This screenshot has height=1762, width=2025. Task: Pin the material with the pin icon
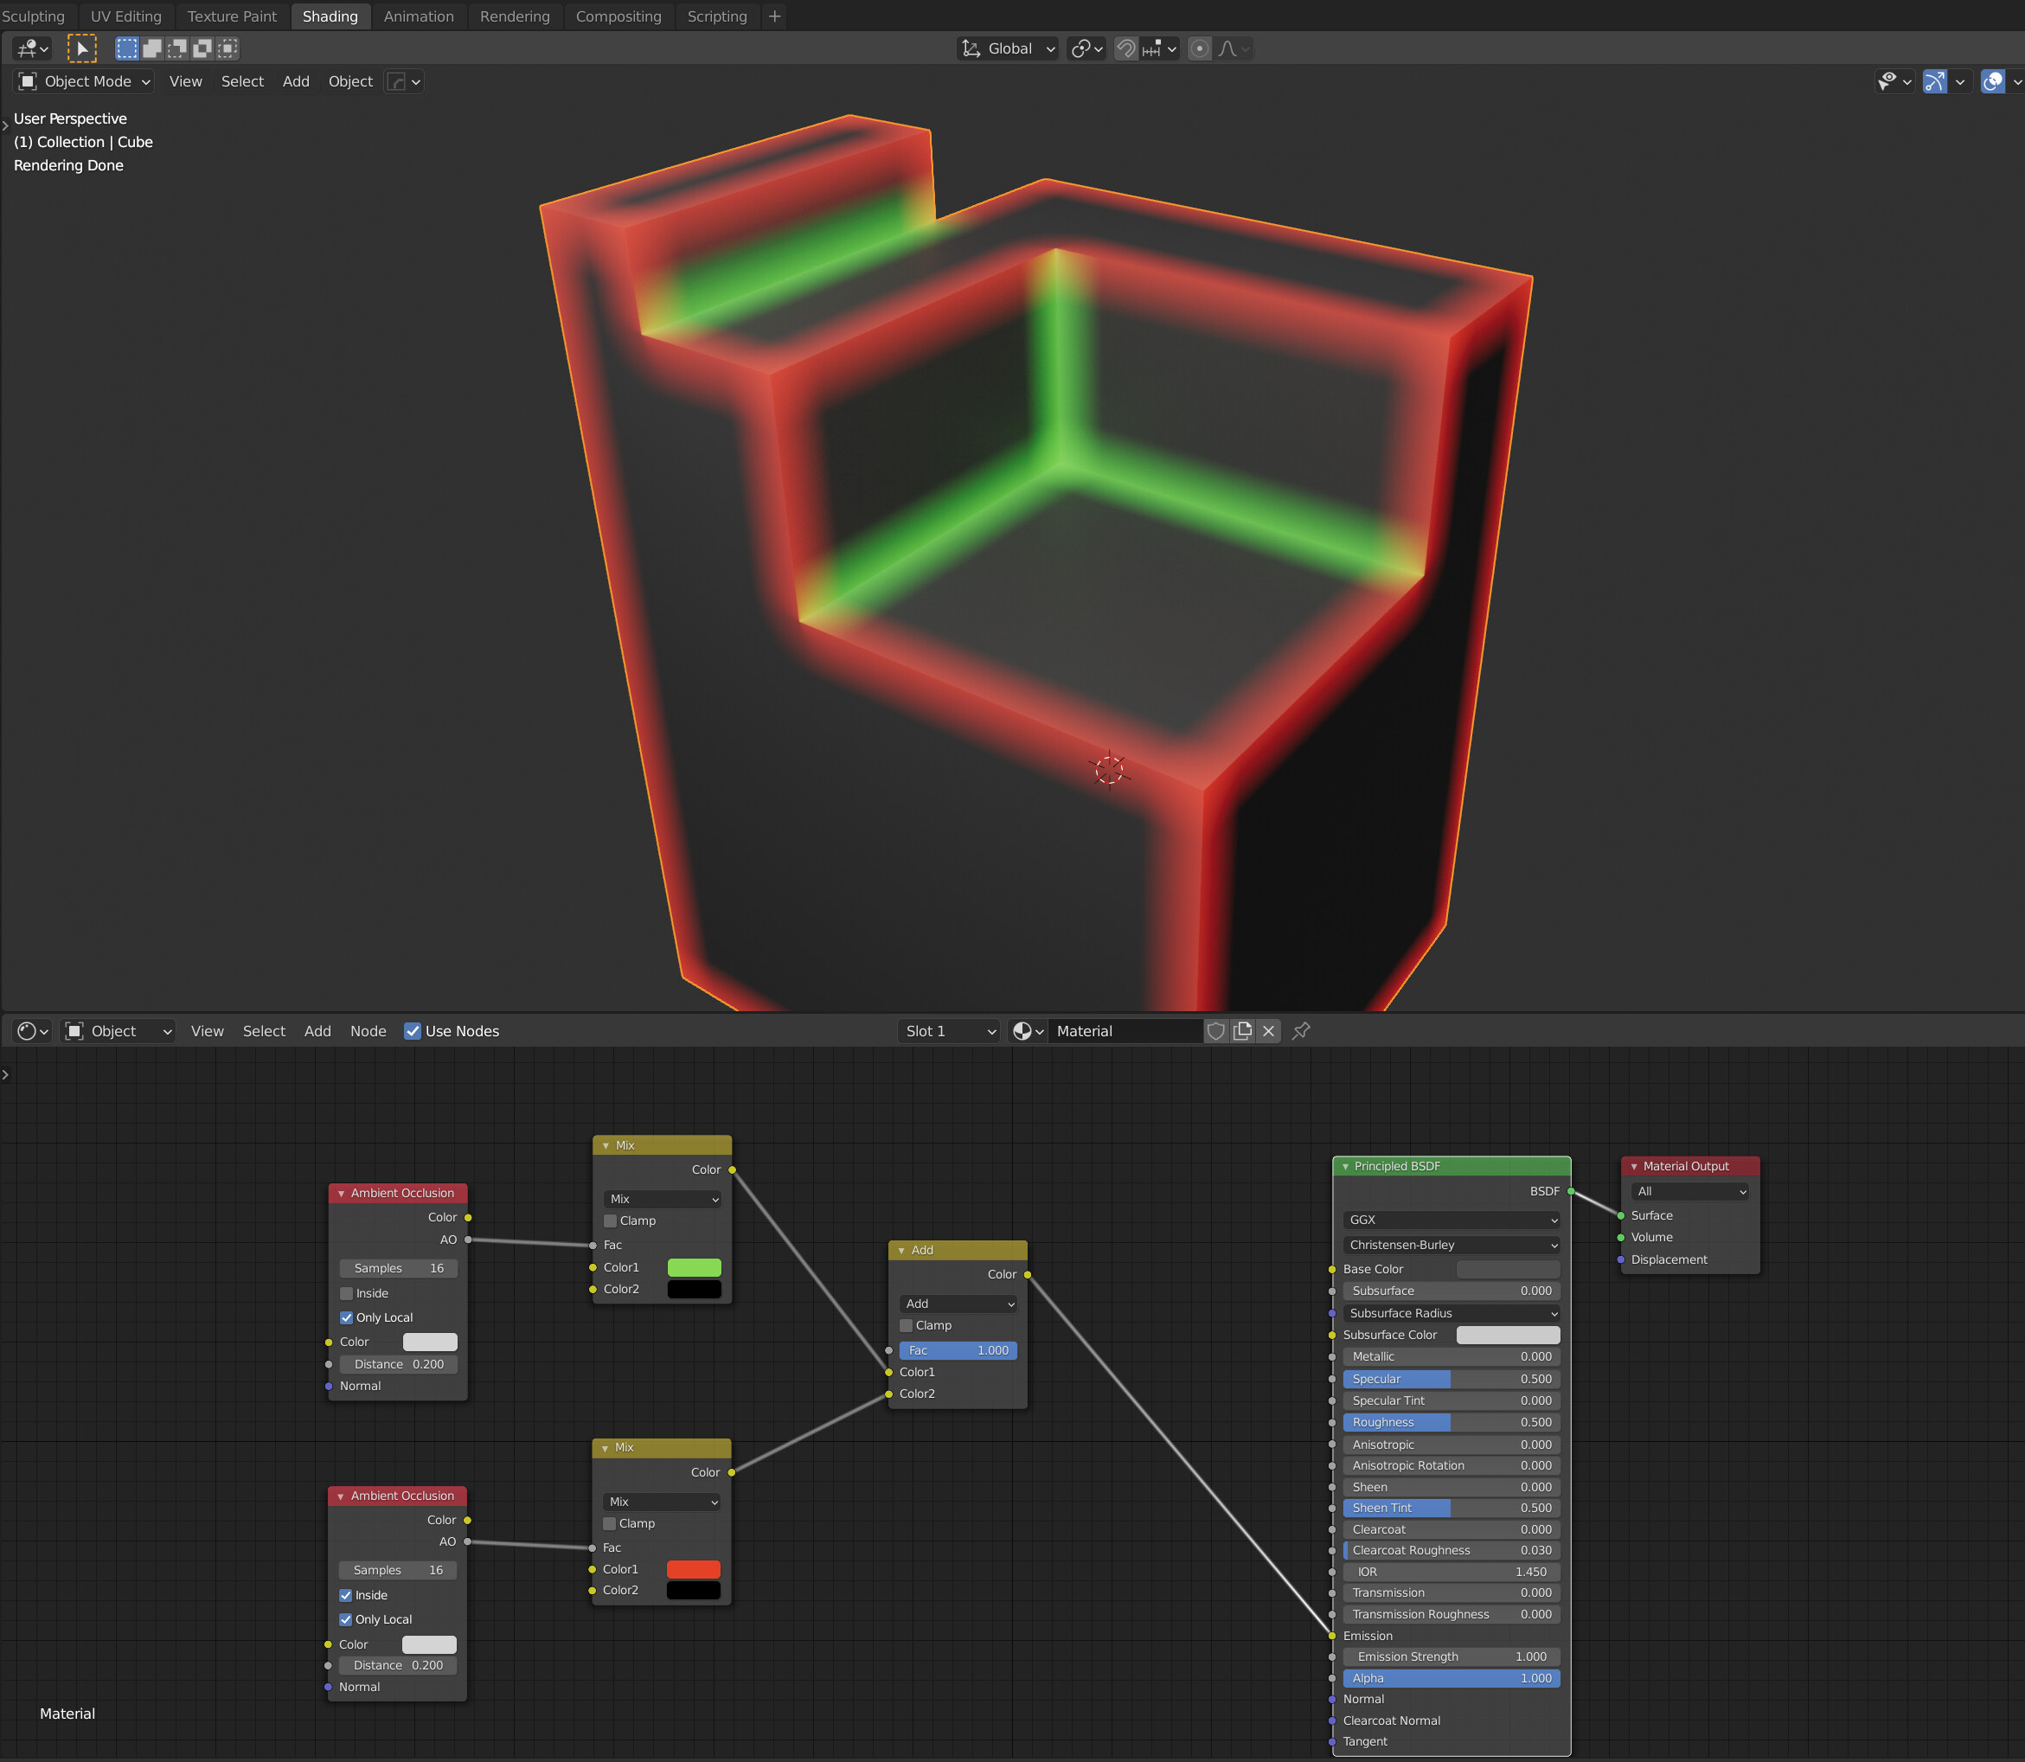1302,1030
